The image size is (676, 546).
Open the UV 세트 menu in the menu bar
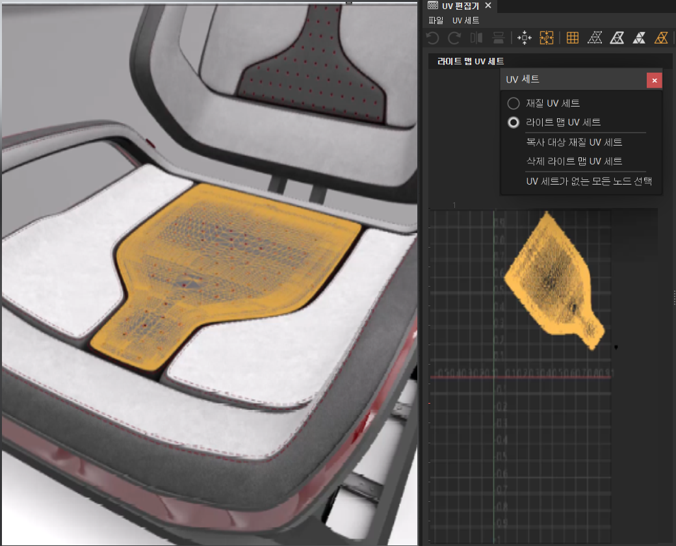pos(465,20)
